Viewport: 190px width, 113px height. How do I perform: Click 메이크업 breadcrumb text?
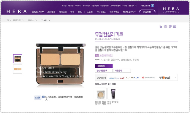(x=17, y=20)
